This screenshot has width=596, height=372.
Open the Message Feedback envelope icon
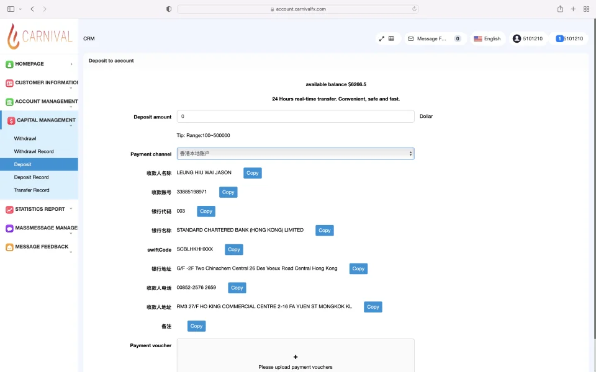coord(410,38)
